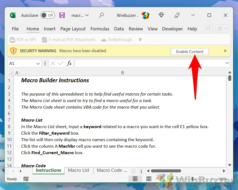Open the search magnifier in title bar
Image resolution: width=238 pixels, height=190 pixels.
[x=101, y=15]
